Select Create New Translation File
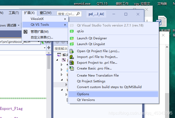The image size is (175, 118). pyautogui.click(x=113, y=76)
